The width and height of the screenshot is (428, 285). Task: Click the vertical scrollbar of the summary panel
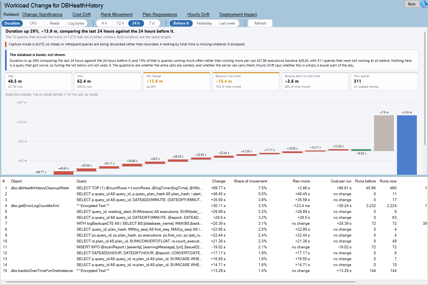(425, 89)
